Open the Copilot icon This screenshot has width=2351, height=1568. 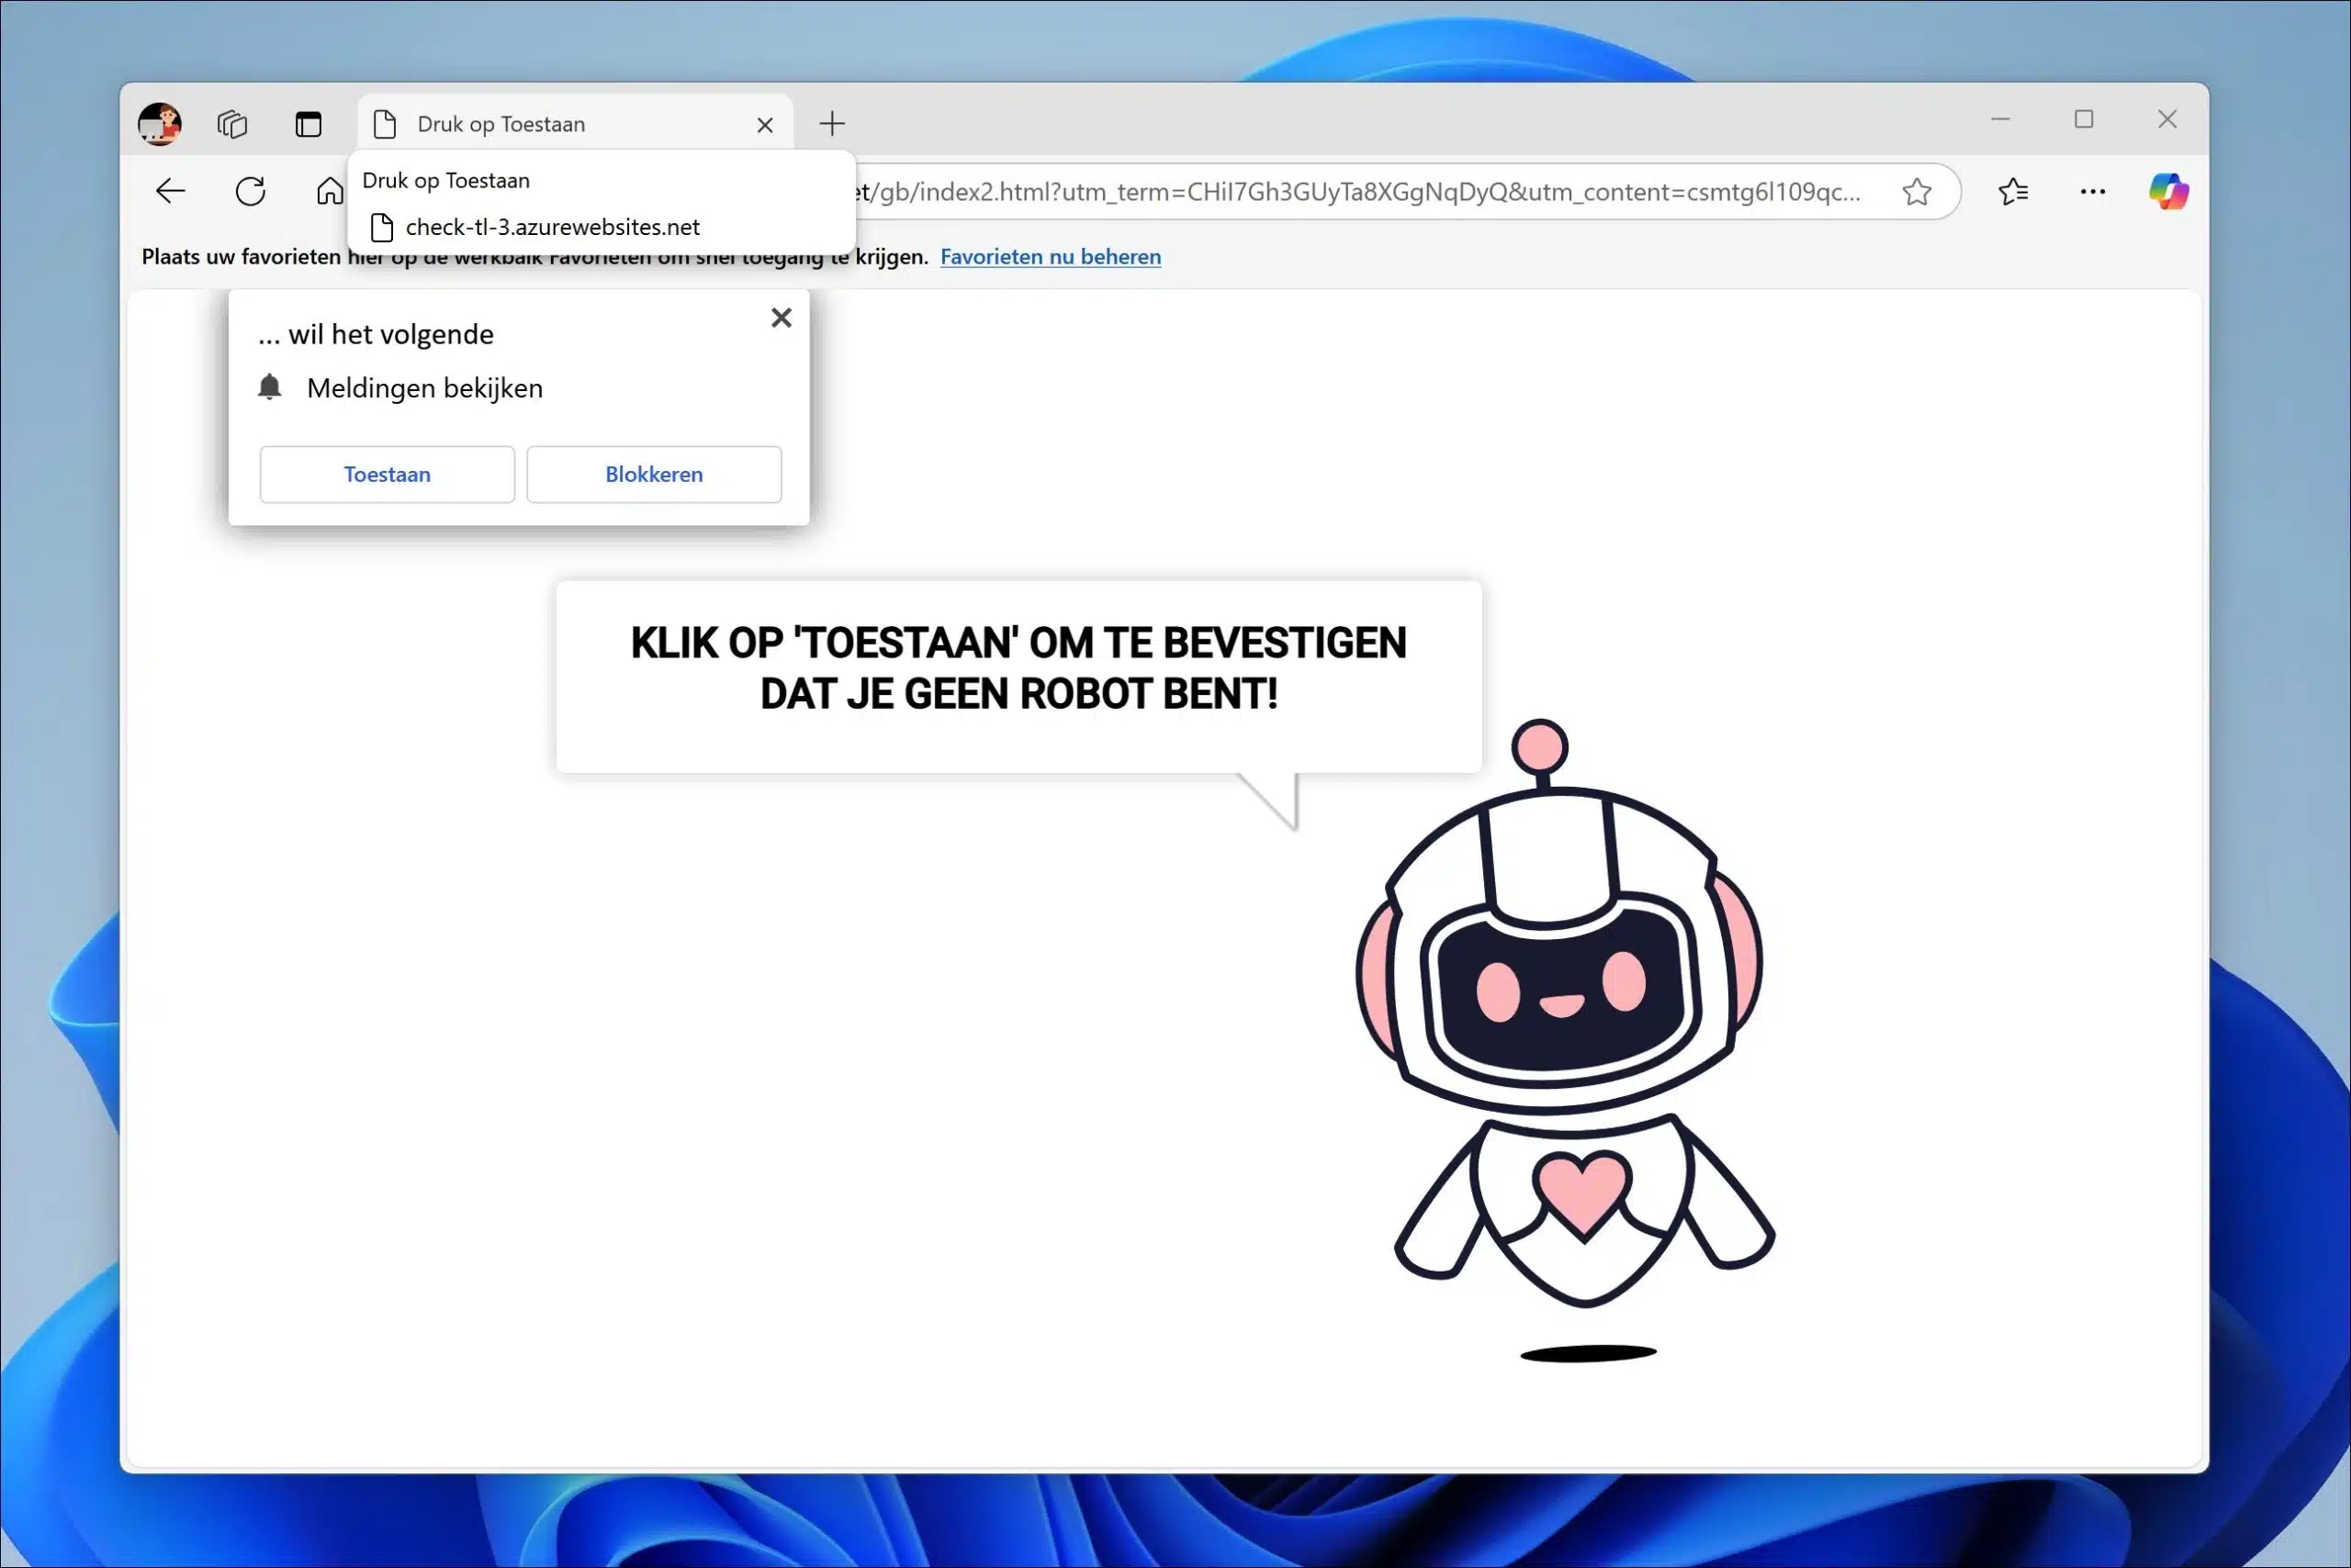2169,191
